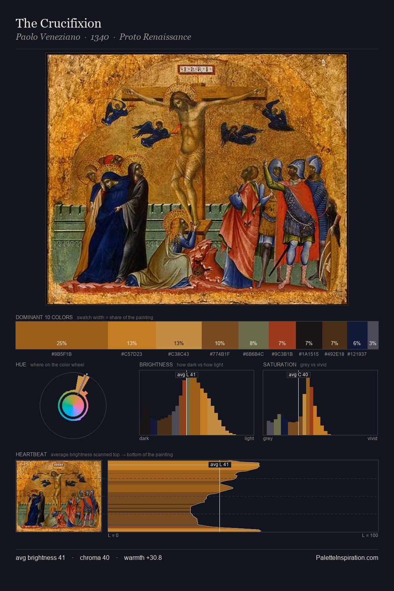The image size is (394, 591).
Task: Click the "SATURATION" section heading
Action: [280, 364]
